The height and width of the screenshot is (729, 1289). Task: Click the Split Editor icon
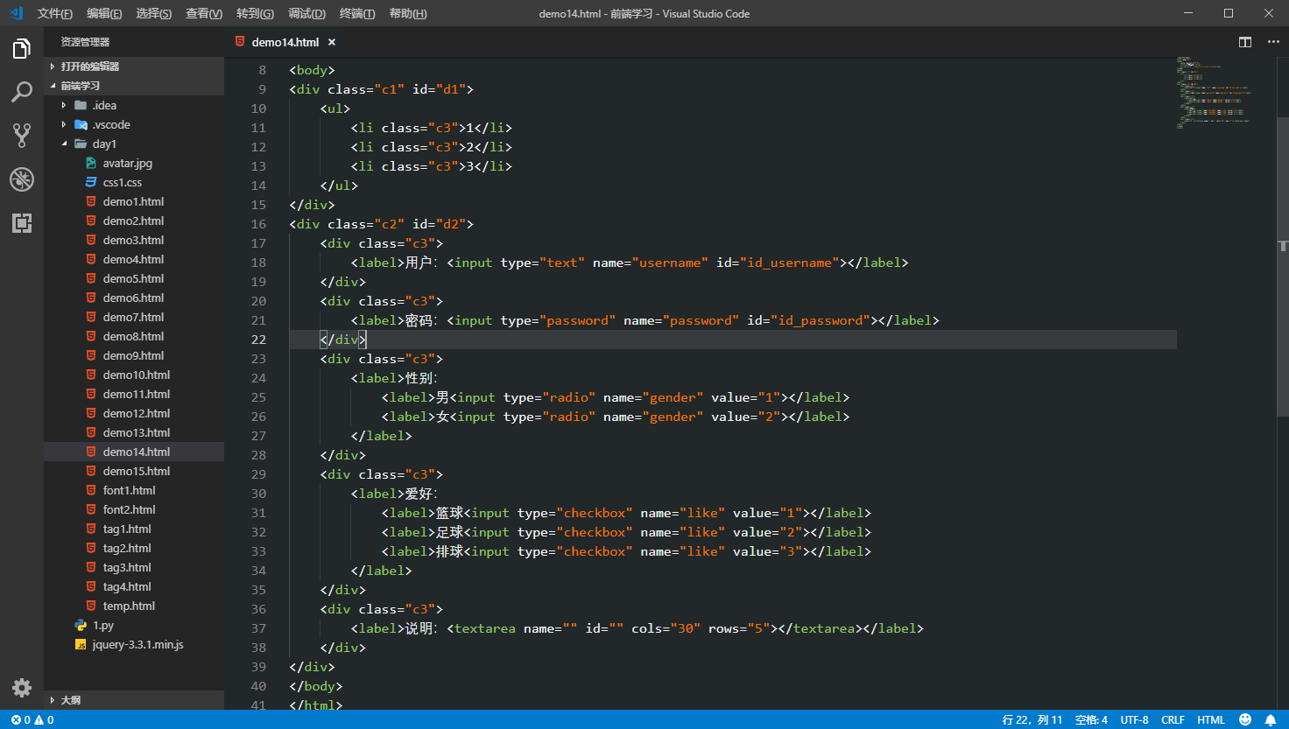[1244, 41]
